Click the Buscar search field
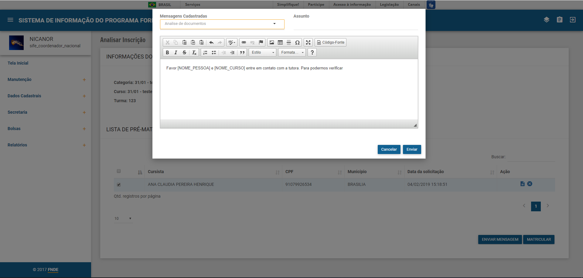 click(531, 157)
